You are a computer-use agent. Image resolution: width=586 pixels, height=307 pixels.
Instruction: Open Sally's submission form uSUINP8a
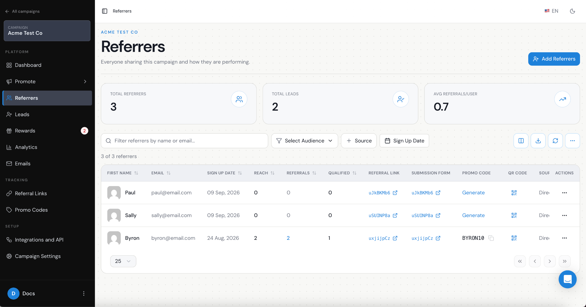pyautogui.click(x=426, y=216)
